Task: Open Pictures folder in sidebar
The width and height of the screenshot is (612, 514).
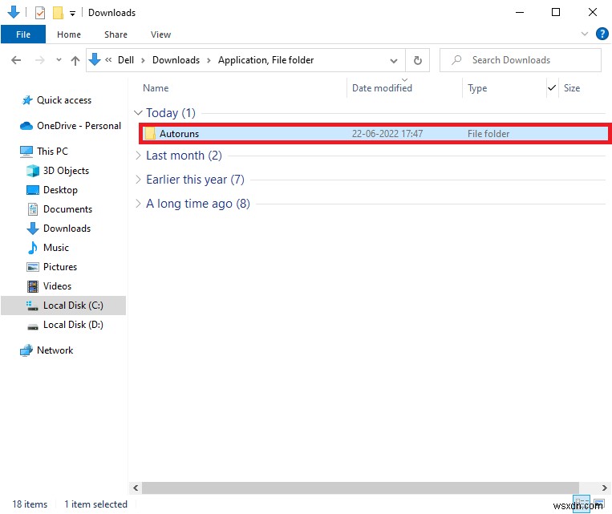Action: (60, 267)
